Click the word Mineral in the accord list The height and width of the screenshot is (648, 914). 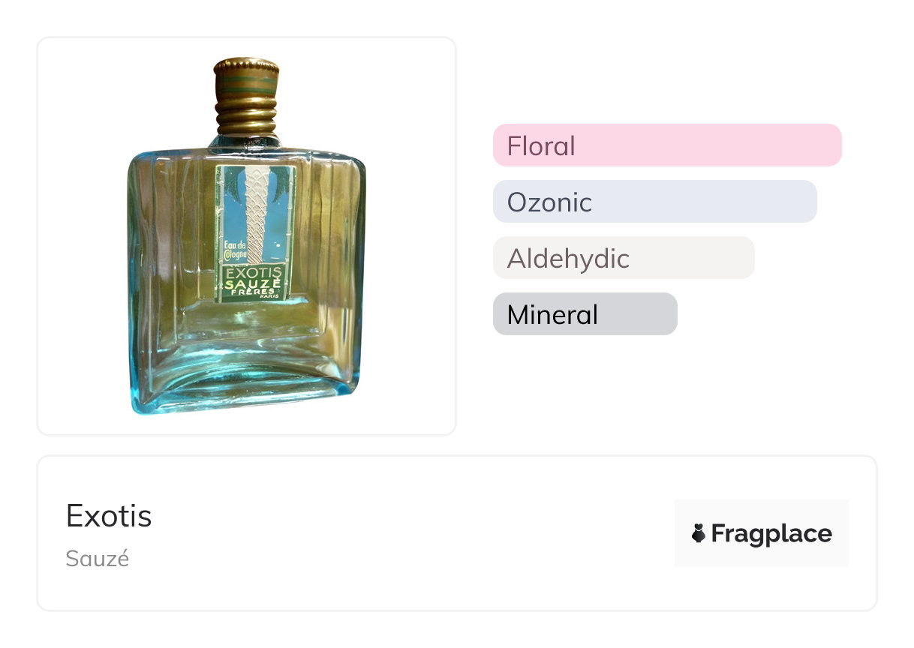point(552,315)
